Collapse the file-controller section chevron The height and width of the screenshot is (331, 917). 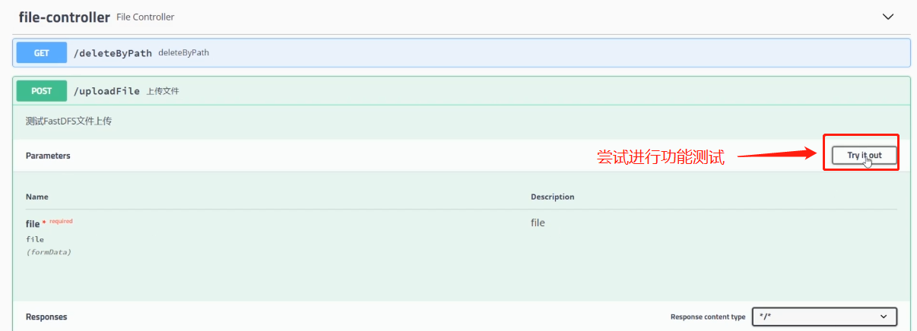coord(887,17)
